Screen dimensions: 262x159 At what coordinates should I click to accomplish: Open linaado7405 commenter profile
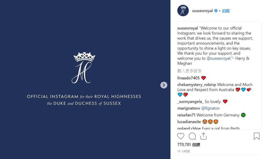click(x=188, y=78)
